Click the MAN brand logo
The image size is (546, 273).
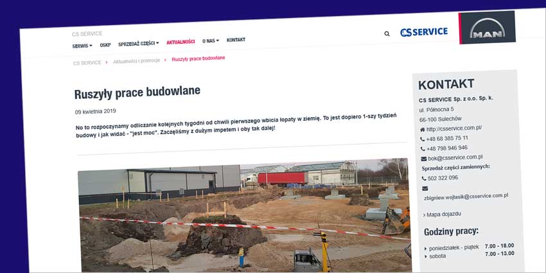pos(487,28)
